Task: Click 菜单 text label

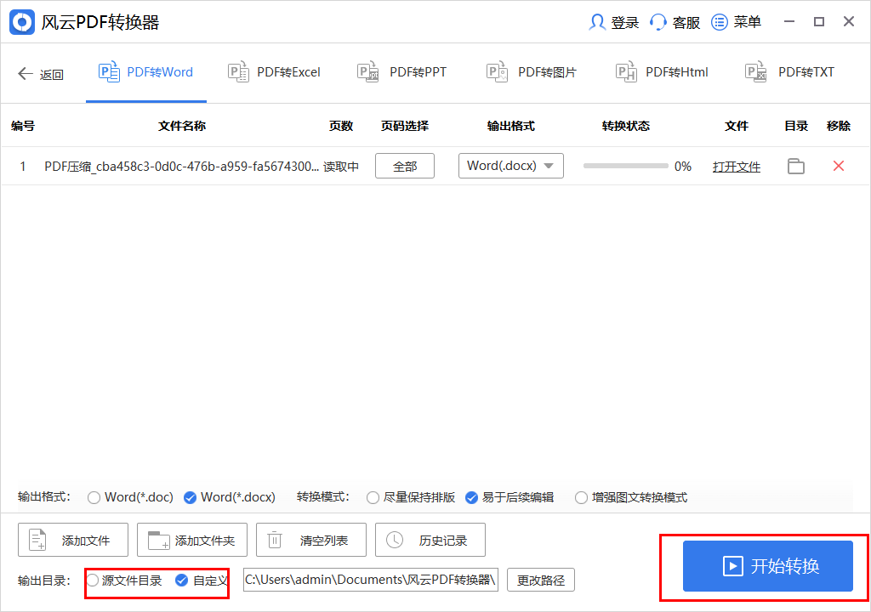Action: click(x=747, y=22)
